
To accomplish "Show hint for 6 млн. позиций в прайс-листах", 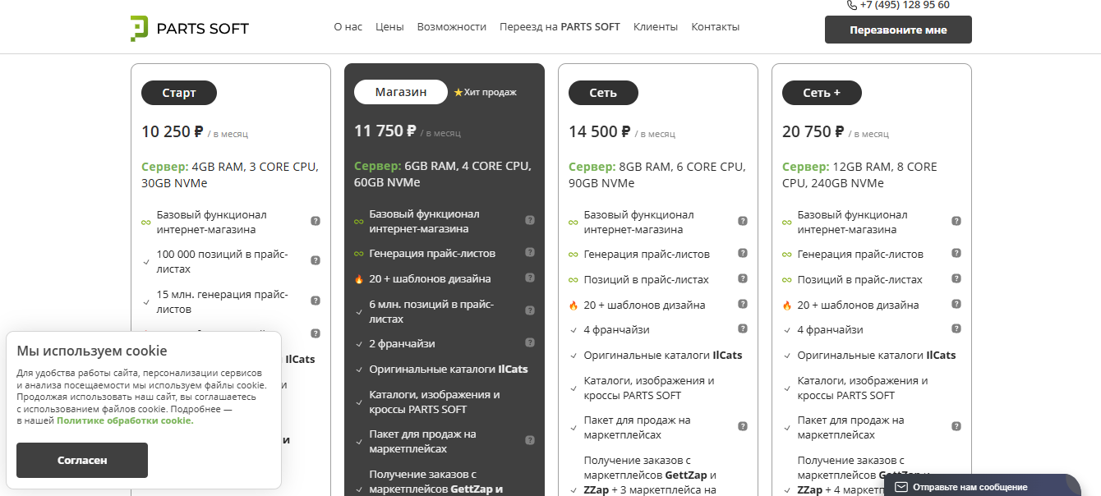I will [x=530, y=310].
